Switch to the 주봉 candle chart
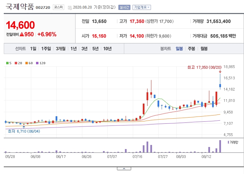This screenshot has height=174, width=244. (x=191, y=49)
